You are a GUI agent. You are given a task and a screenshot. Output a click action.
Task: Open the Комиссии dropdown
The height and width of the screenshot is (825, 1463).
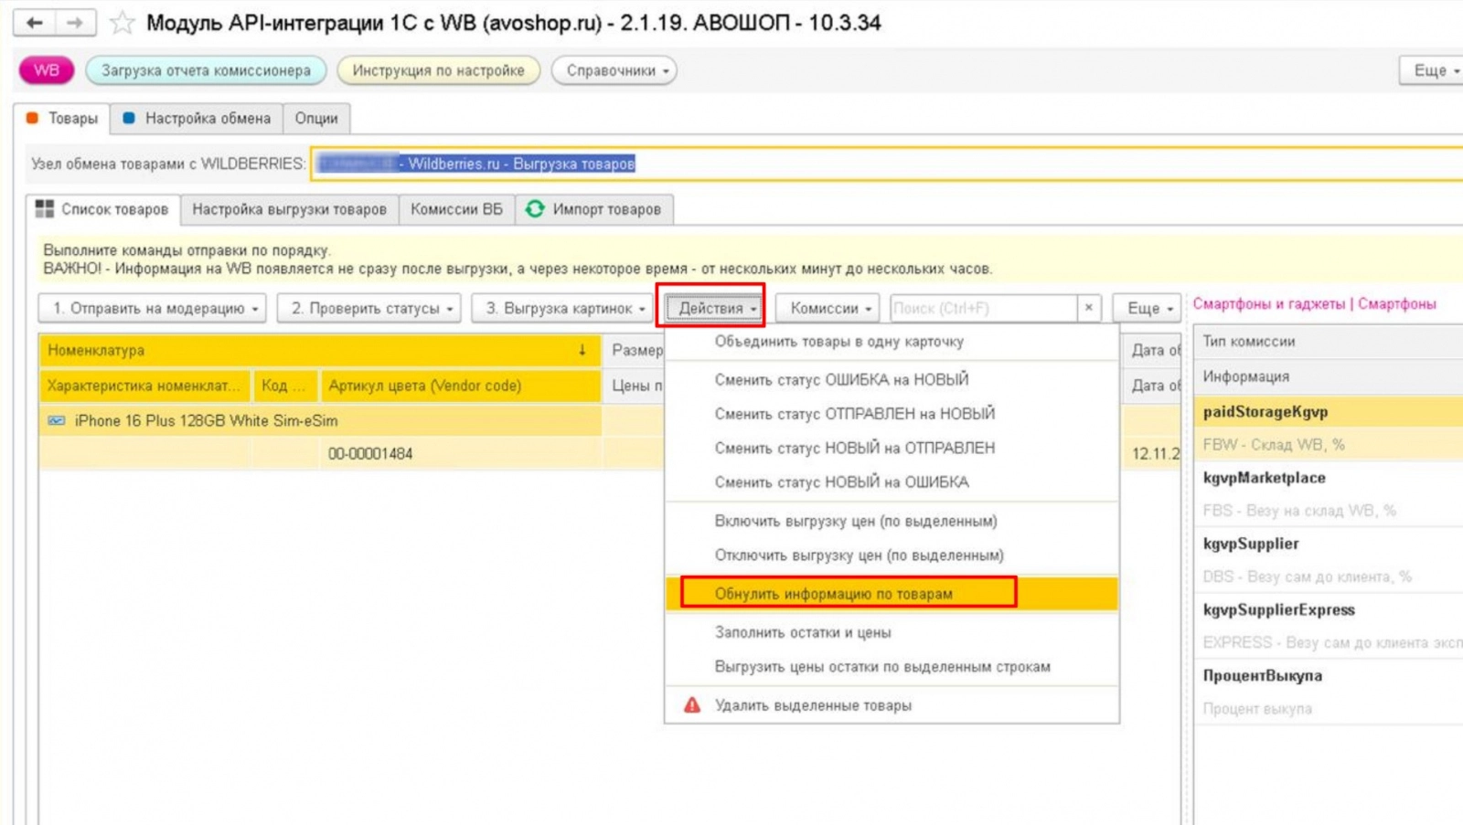coord(828,308)
